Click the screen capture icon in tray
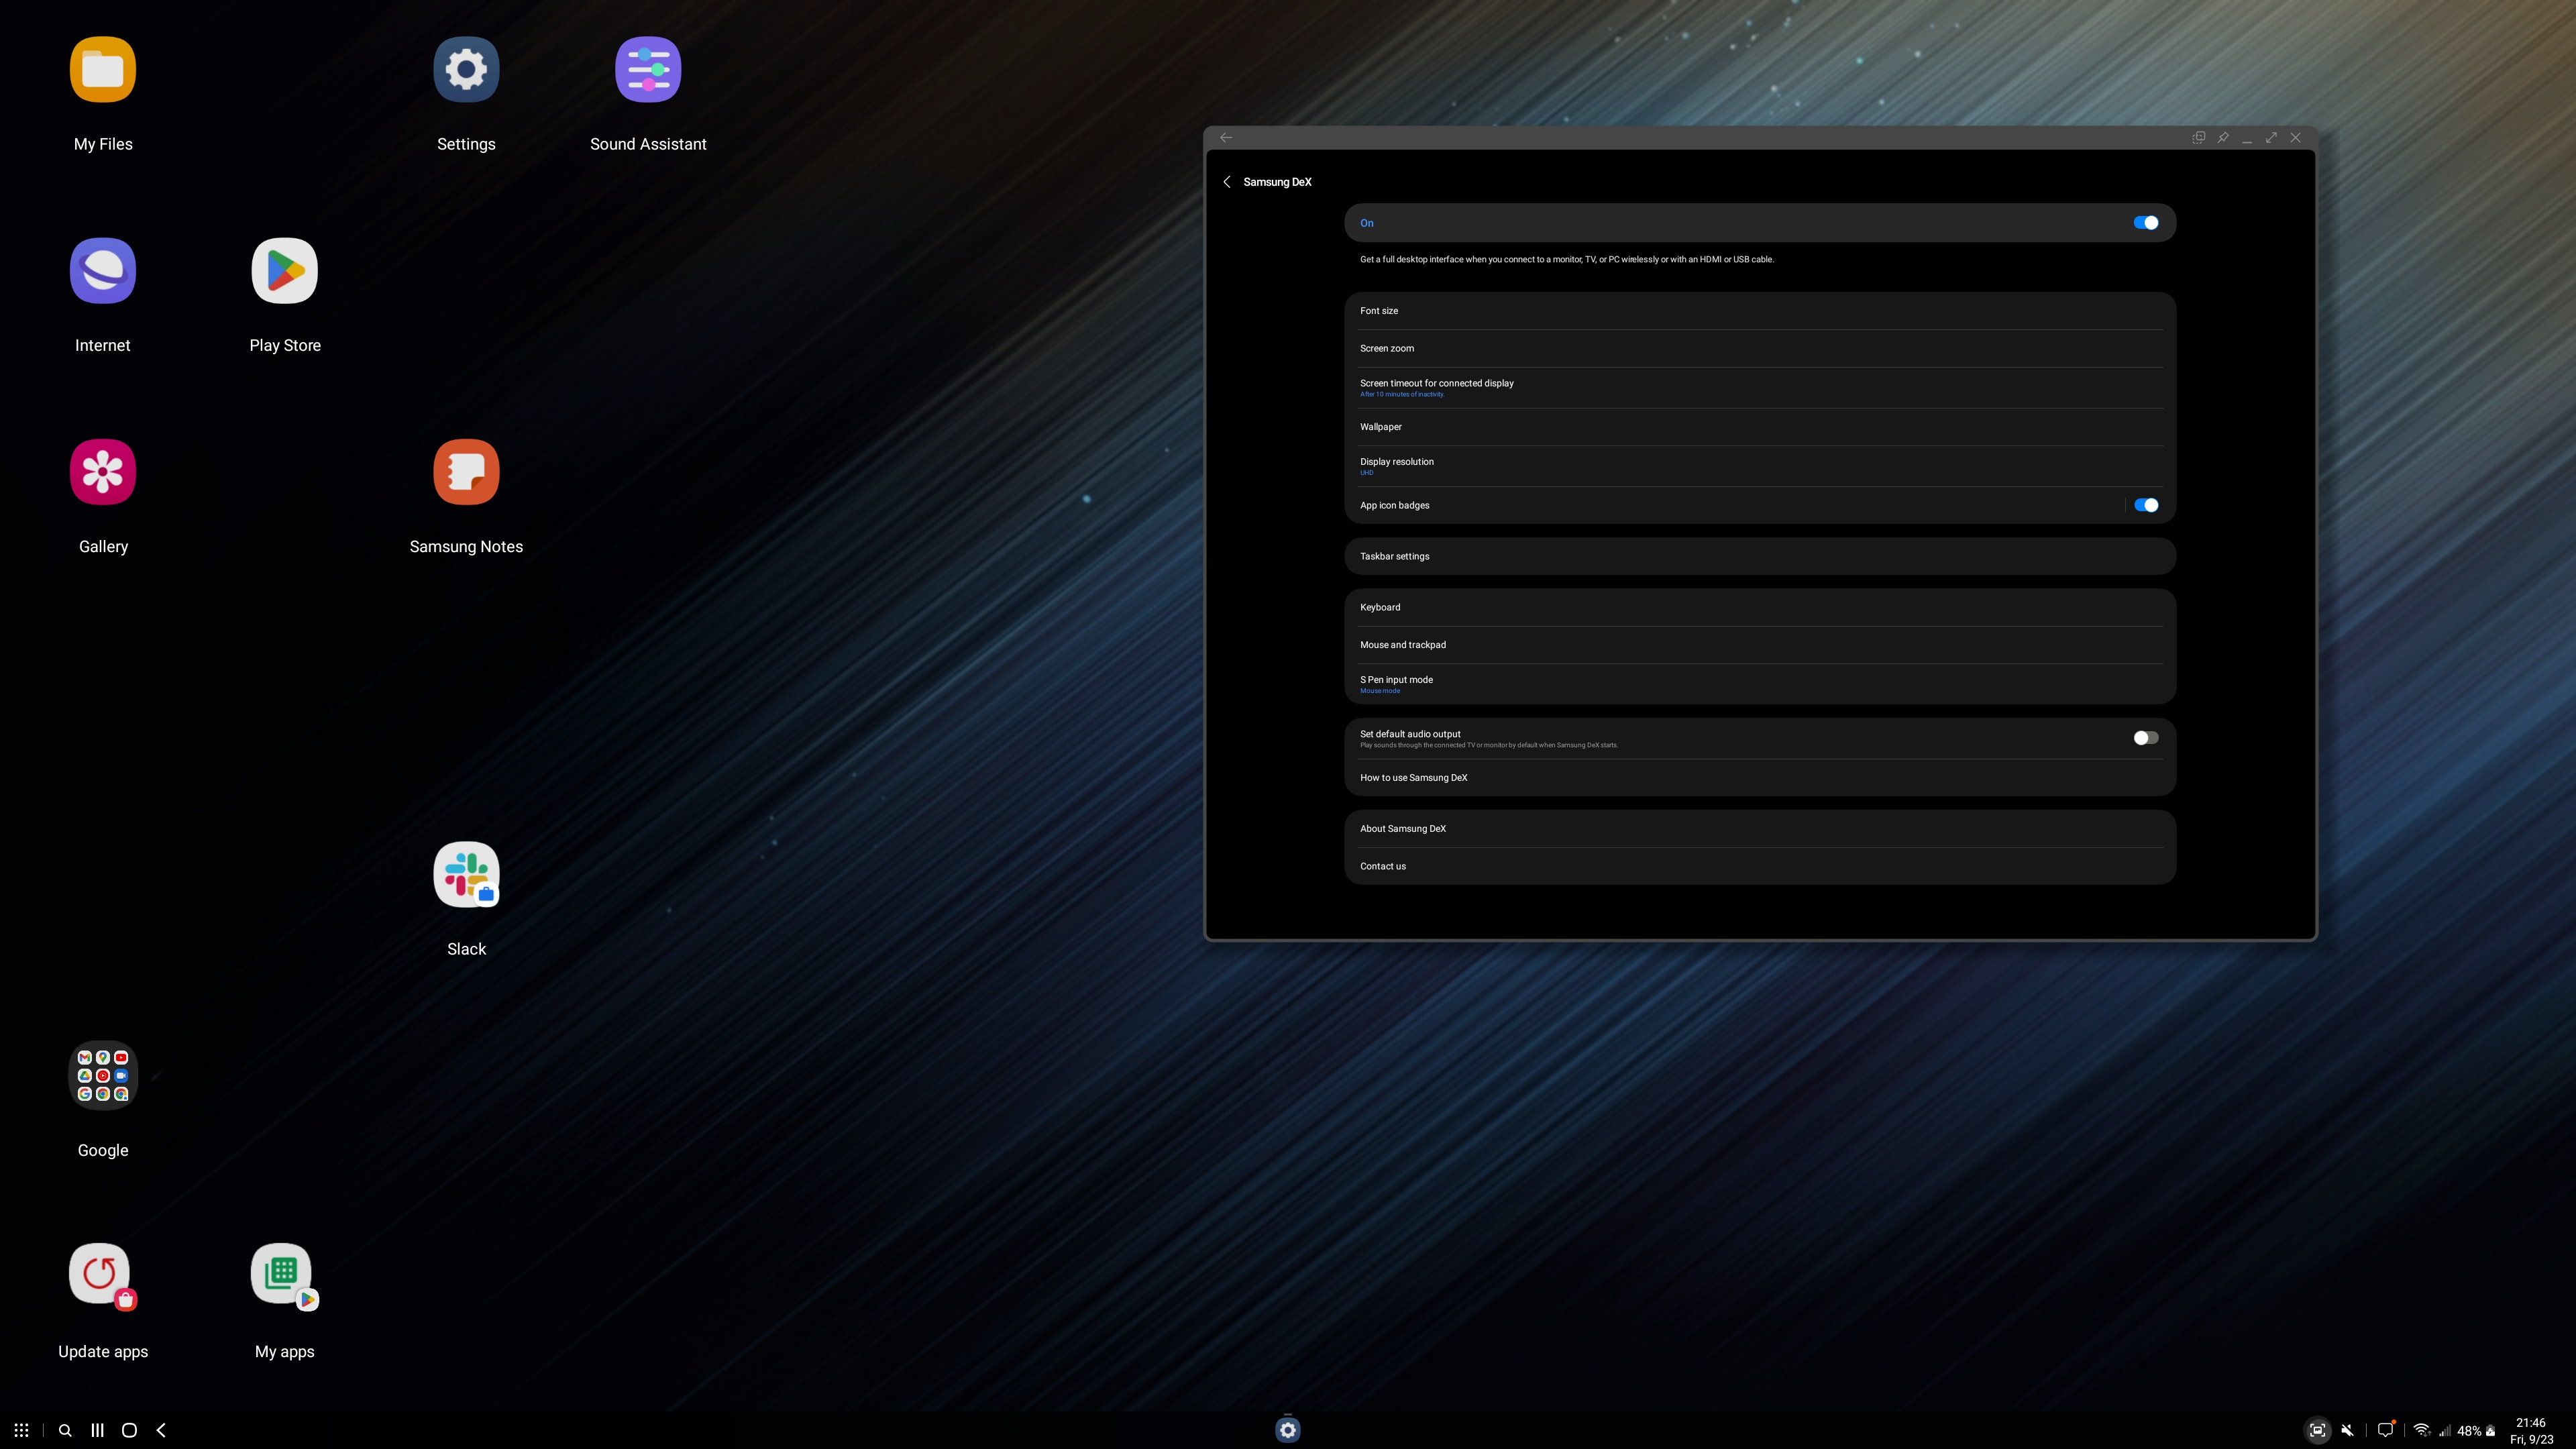 click(2317, 1430)
